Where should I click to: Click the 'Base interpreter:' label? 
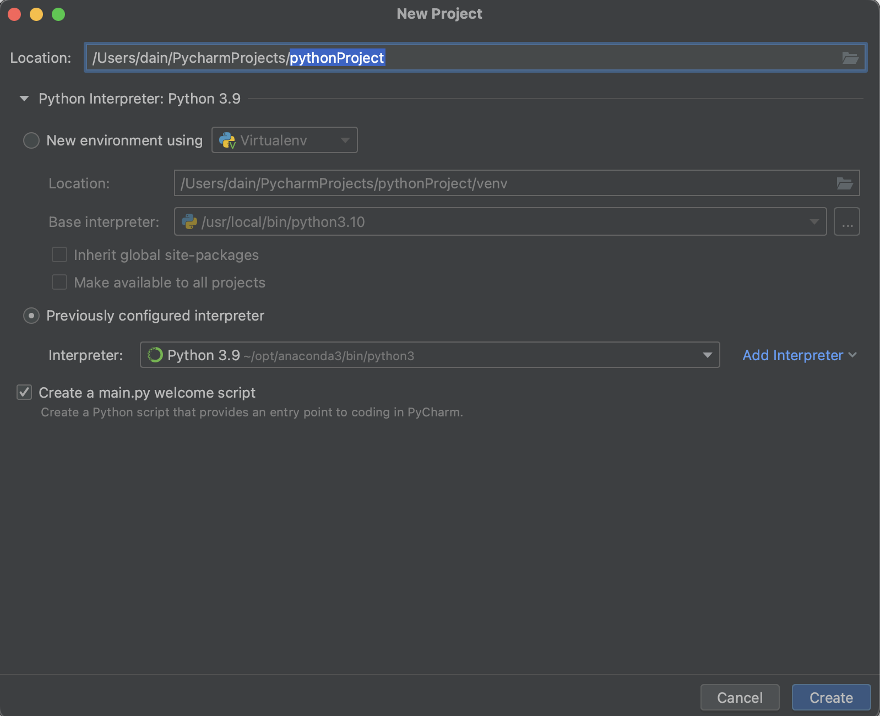click(x=104, y=222)
